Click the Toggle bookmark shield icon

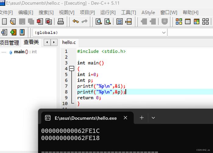pyautogui.click(x=165, y=21)
